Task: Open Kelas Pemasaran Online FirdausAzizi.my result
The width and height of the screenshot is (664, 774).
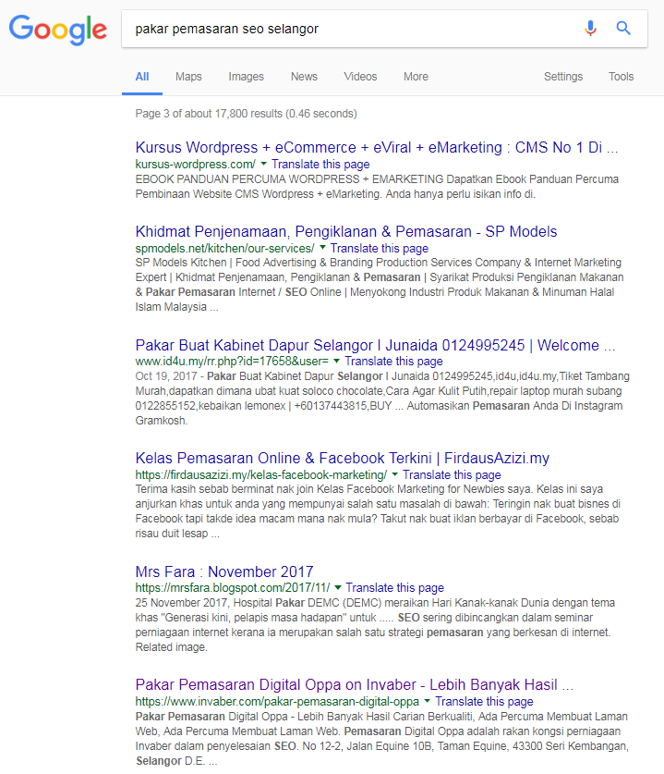Action: point(342,458)
